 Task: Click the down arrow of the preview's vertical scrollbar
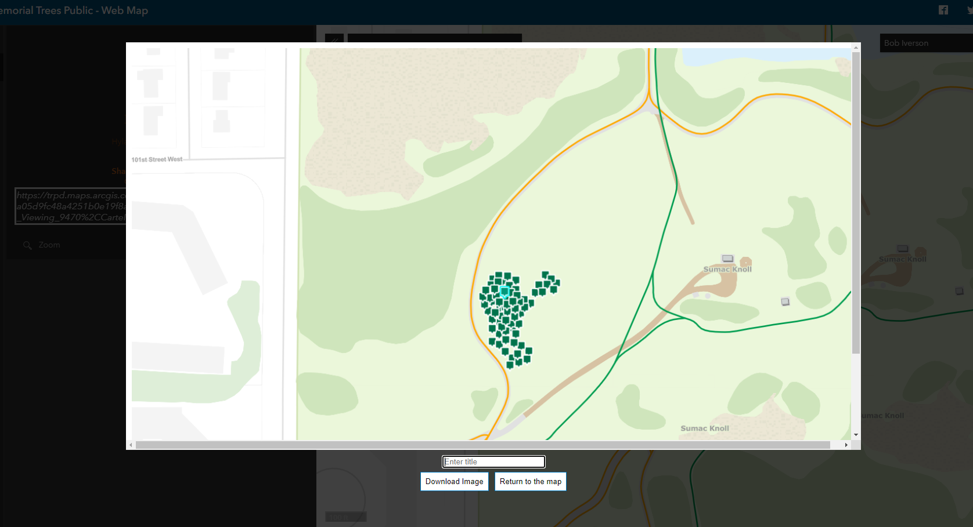point(856,435)
